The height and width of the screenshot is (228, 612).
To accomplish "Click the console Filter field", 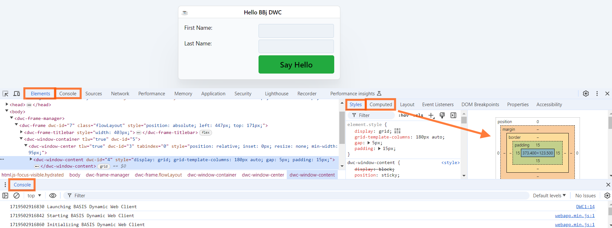I will tap(296, 195).
